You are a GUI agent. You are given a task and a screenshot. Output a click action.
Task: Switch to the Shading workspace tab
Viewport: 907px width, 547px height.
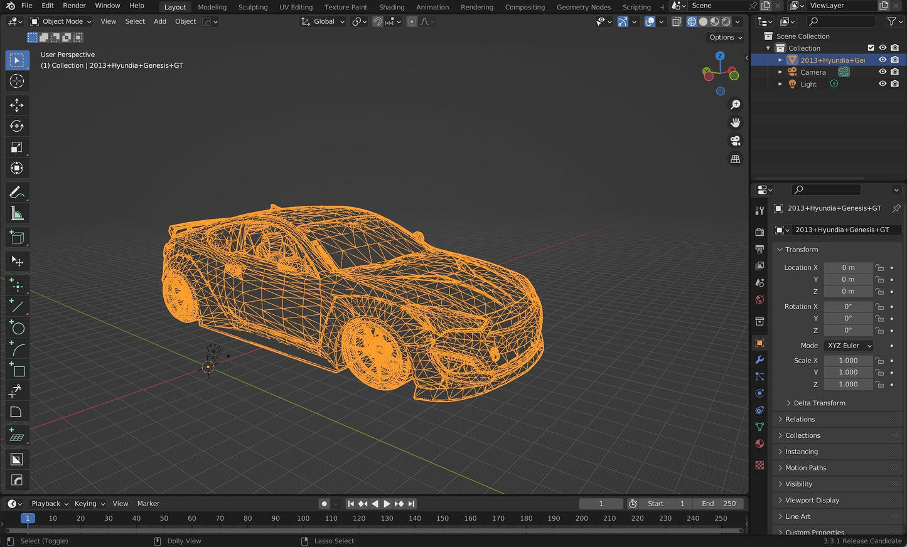[392, 7]
